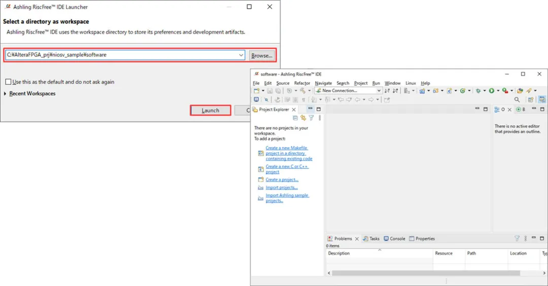
Task: Maximize the Problems panel
Action: (542, 238)
